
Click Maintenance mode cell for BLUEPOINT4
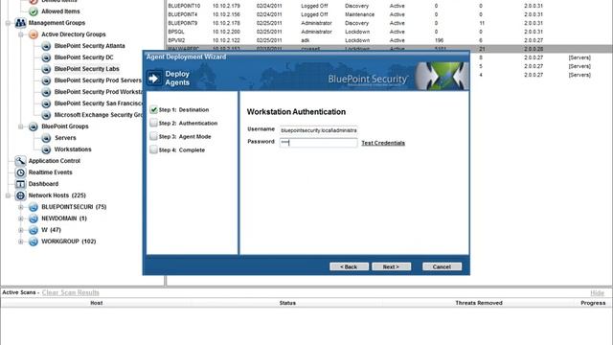tap(359, 14)
